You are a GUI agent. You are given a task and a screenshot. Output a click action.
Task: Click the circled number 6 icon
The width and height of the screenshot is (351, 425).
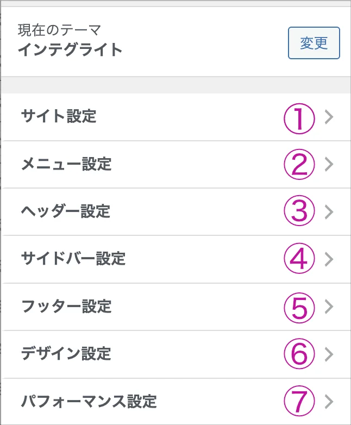[x=299, y=354]
